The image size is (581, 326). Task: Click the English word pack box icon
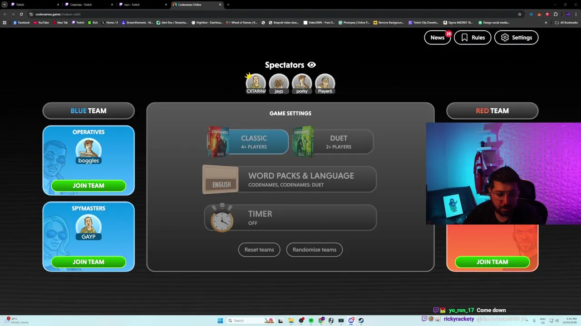[221, 180]
